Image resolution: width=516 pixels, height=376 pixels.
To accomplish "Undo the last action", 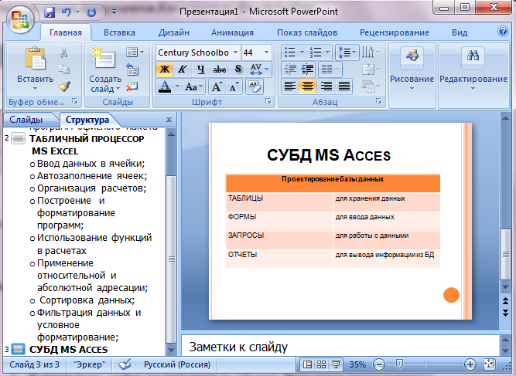I will click(x=67, y=12).
